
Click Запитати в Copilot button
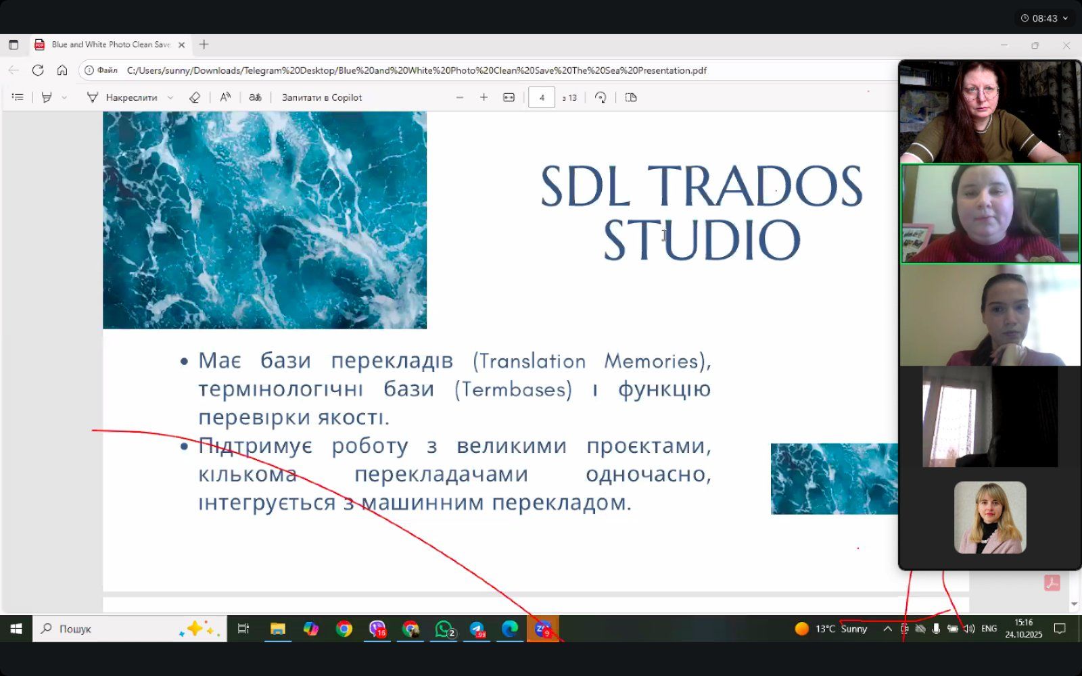[322, 97]
